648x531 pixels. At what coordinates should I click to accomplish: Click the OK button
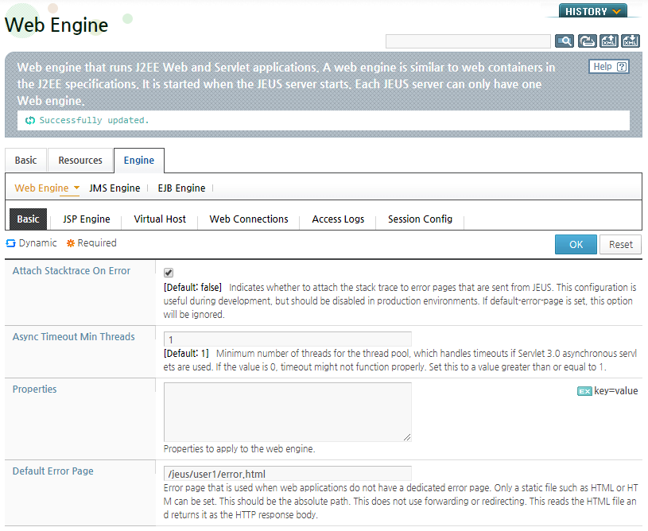(576, 244)
